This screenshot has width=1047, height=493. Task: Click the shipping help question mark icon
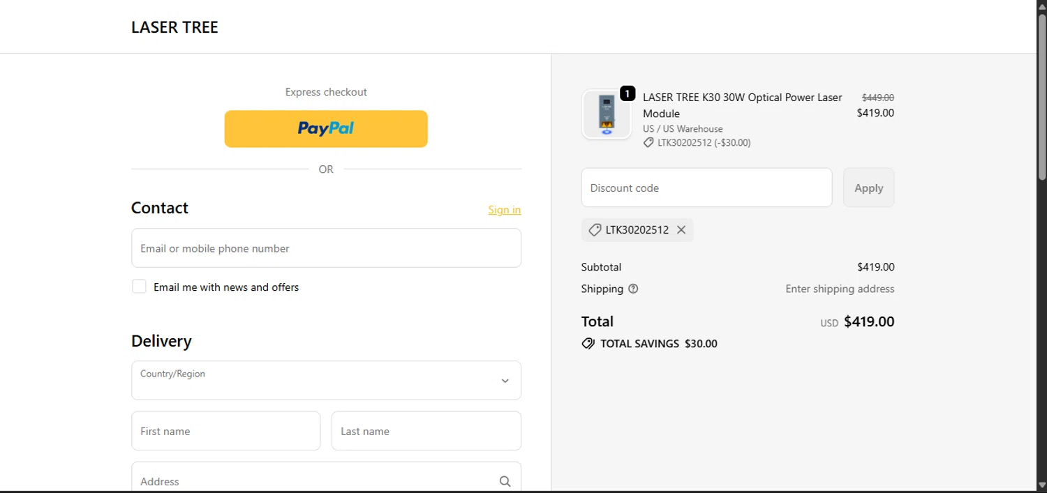633,289
